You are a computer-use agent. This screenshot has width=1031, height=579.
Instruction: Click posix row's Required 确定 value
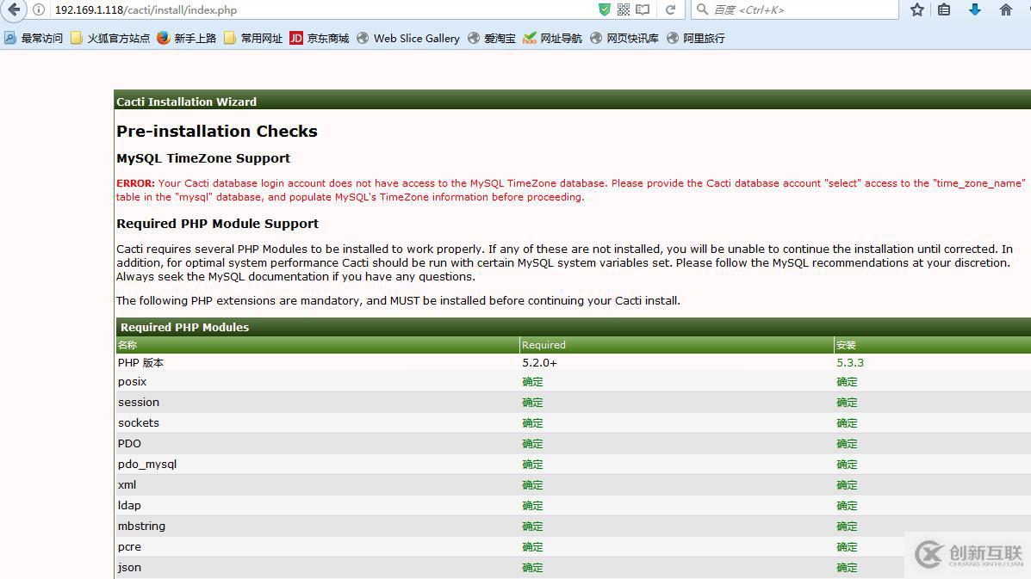[532, 381]
